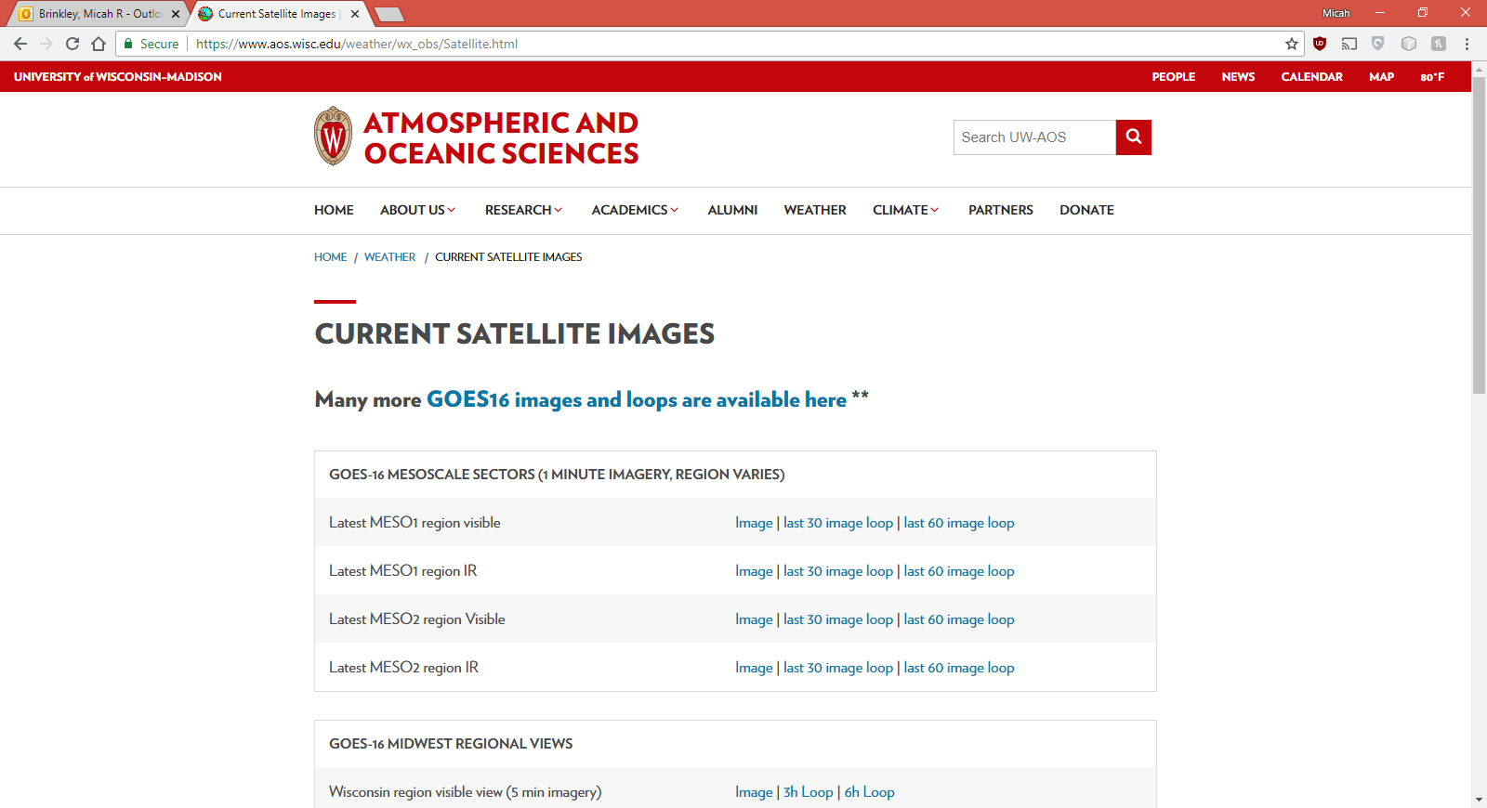Expand the Research dropdown menu
Image resolution: width=1487 pixels, height=808 pixels.
(523, 210)
